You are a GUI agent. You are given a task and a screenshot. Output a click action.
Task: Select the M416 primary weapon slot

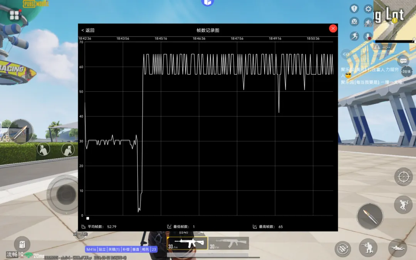click(187, 243)
